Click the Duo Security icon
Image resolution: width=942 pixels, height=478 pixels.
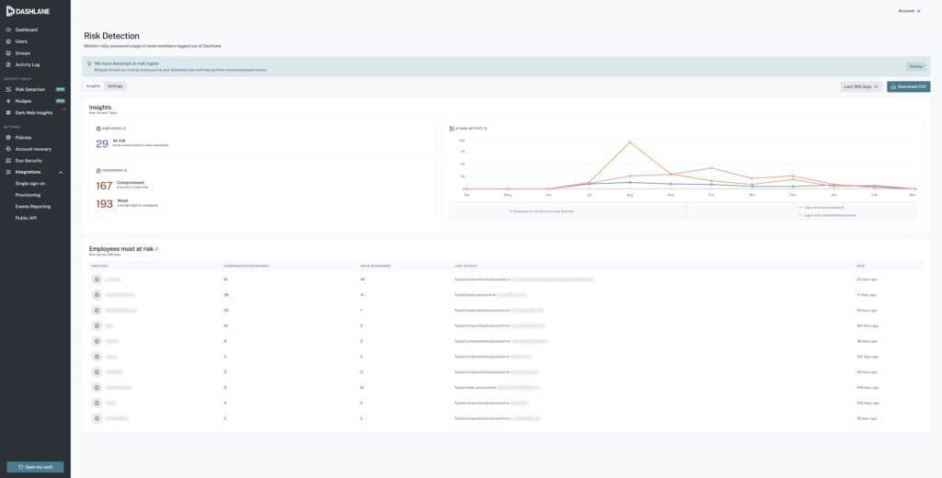8,160
